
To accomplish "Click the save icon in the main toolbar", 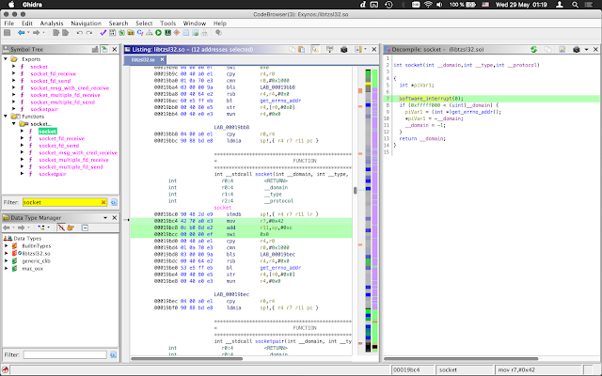I will click(x=8, y=34).
